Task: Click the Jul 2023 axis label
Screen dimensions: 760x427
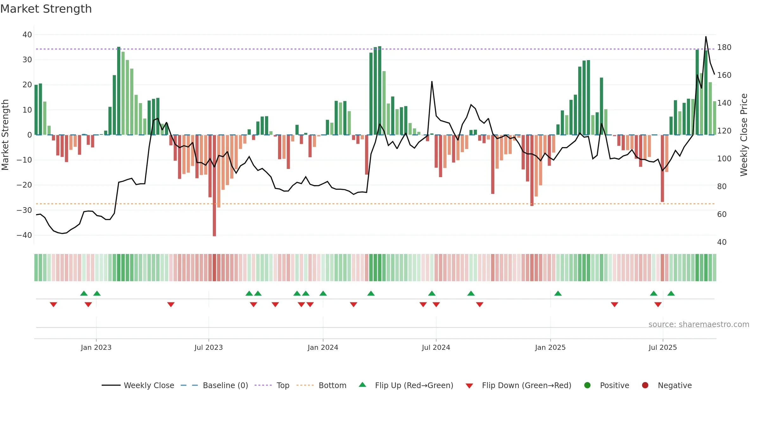Action: [x=208, y=347]
